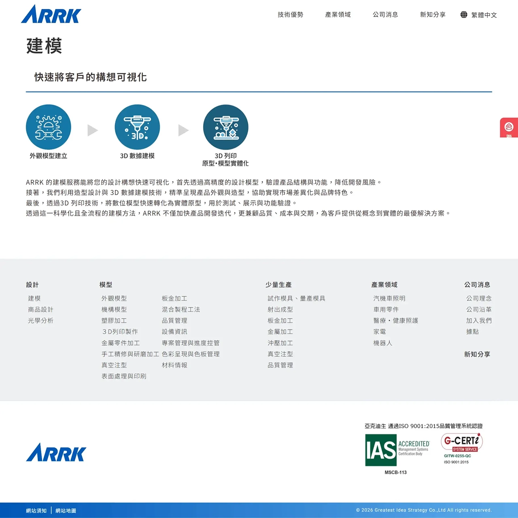518x518 pixels.
Task: Open 板金加工 under 模型 column
Action: [174, 298]
